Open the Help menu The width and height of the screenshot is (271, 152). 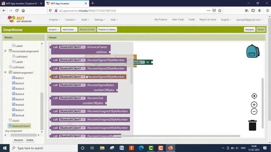[x=114, y=20]
